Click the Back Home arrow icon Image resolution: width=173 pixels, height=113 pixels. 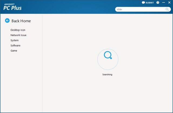[x=7, y=21]
